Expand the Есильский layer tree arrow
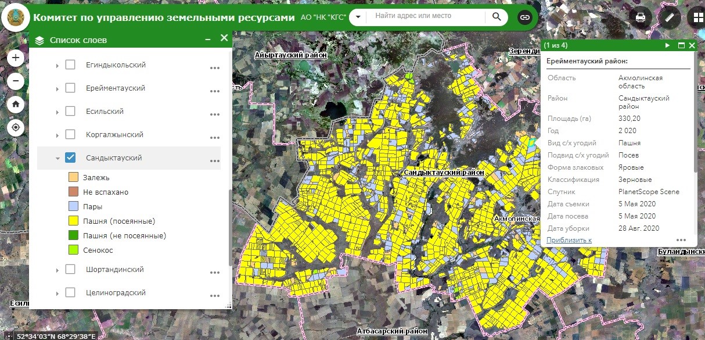Image resolution: width=705 pixels, height=340 pixels. point(57,112)
